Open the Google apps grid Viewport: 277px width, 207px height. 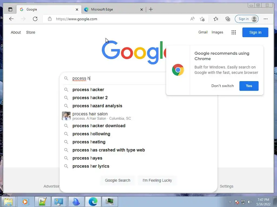pos(234,32)
